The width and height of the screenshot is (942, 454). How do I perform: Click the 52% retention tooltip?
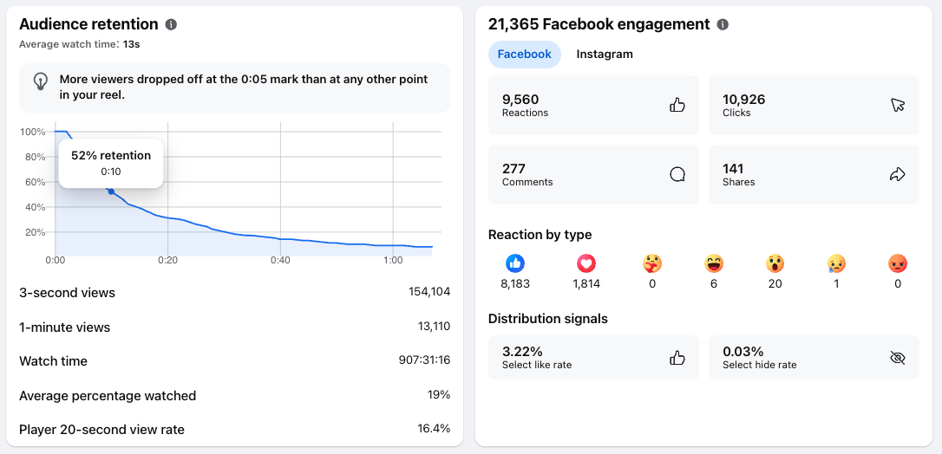(111, 163)
